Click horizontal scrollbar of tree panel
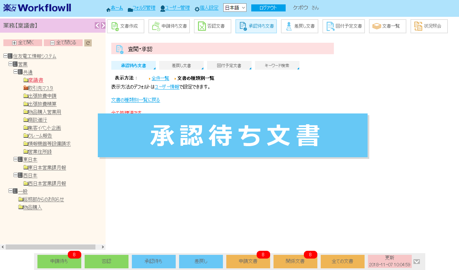Viewport: 459px width, 270px height. [x=51, y=247]
